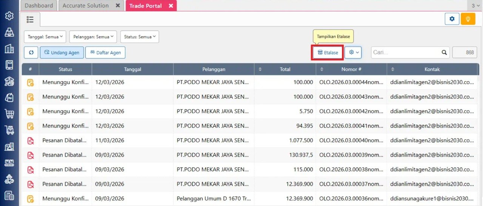
Task: Click the record count box showing 868
Action: pos(465,52)
